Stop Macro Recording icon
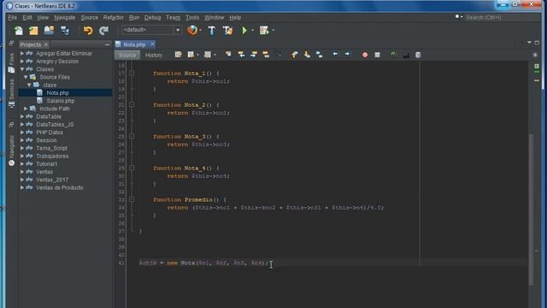This screenshot has height=308, width=547. 377,55
